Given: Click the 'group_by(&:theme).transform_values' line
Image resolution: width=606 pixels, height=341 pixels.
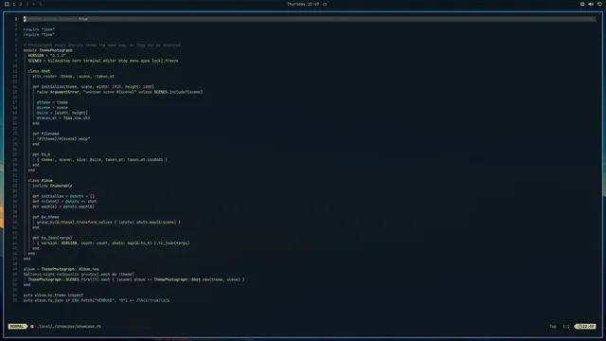Looking at the screenshot, I should click(x=109, y=223).
